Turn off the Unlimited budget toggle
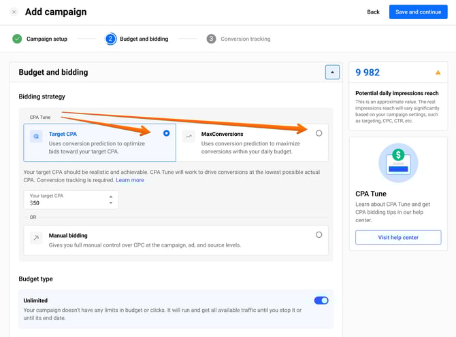The width and height of the screenshot is (456, 337). click(321, 300)
